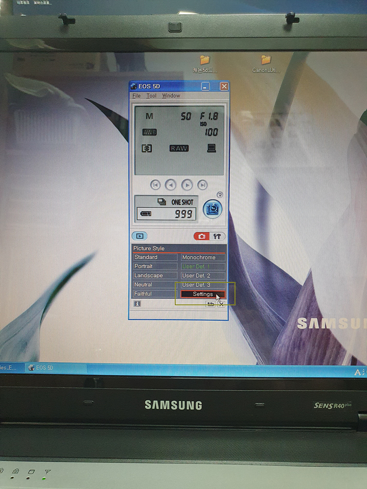Select the shutter speed value 50
This screenshot has height=489, width=367.
[x=186, y=116]
